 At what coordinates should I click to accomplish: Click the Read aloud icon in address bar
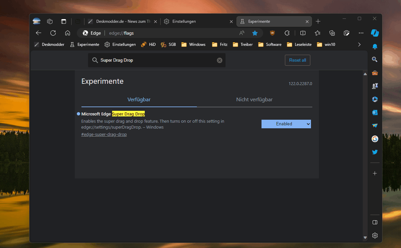pyautogui.click(x=242, y=33)
